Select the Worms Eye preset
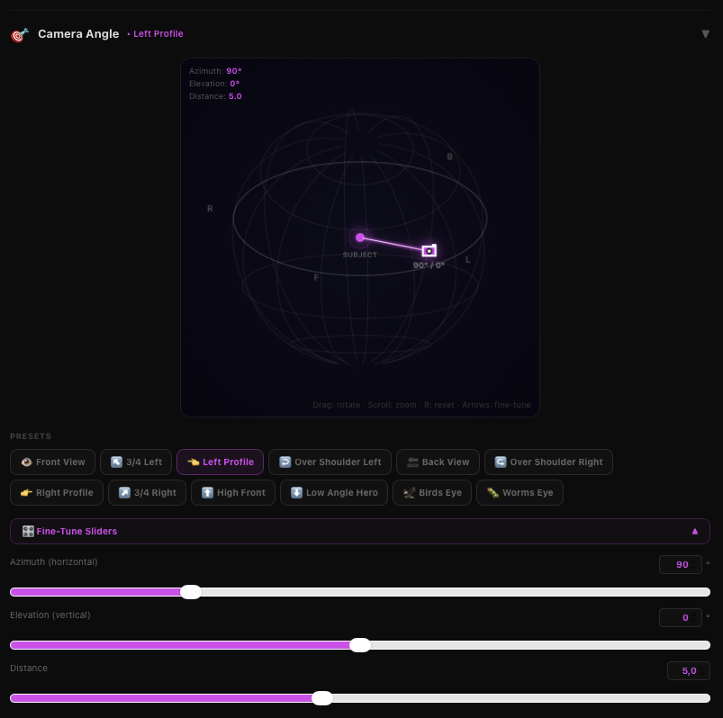The height and width of the screenshot is (718, 723). 520,493
